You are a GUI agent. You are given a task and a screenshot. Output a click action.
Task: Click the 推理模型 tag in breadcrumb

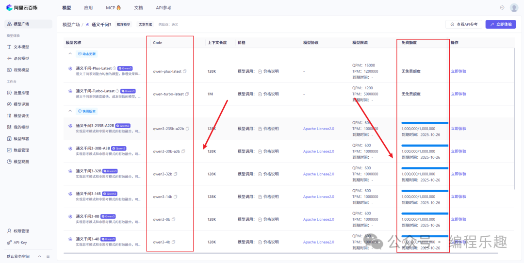pos(124,25)
